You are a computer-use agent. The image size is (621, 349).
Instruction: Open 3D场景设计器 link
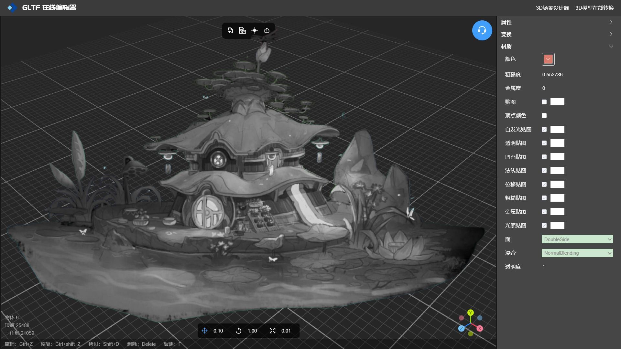coord(552,8)
